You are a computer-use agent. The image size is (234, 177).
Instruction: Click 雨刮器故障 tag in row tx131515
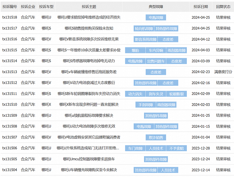click(177, 50)
